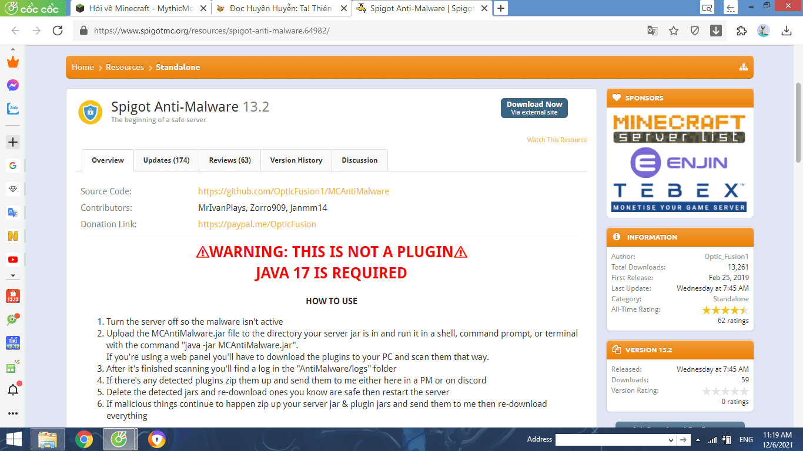The width and height of the screenshot is (803, 451).
Task: Open the Version History tab
Action: [296, 160]
